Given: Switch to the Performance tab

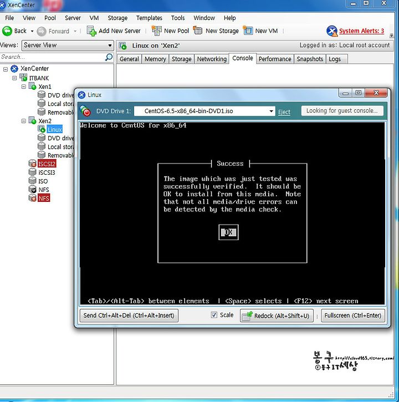Looking at the screenshot, I should [275, 59].
